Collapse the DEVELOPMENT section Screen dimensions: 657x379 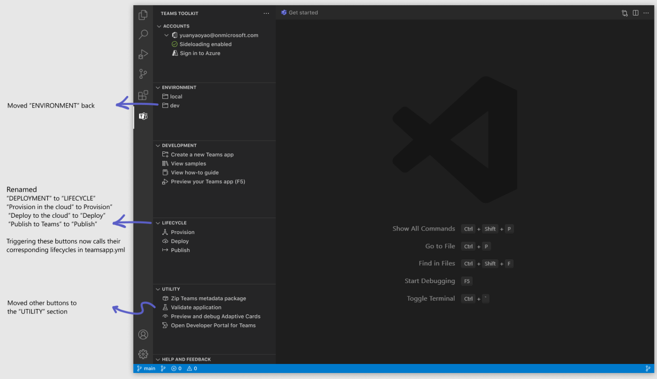click(158, 145)
